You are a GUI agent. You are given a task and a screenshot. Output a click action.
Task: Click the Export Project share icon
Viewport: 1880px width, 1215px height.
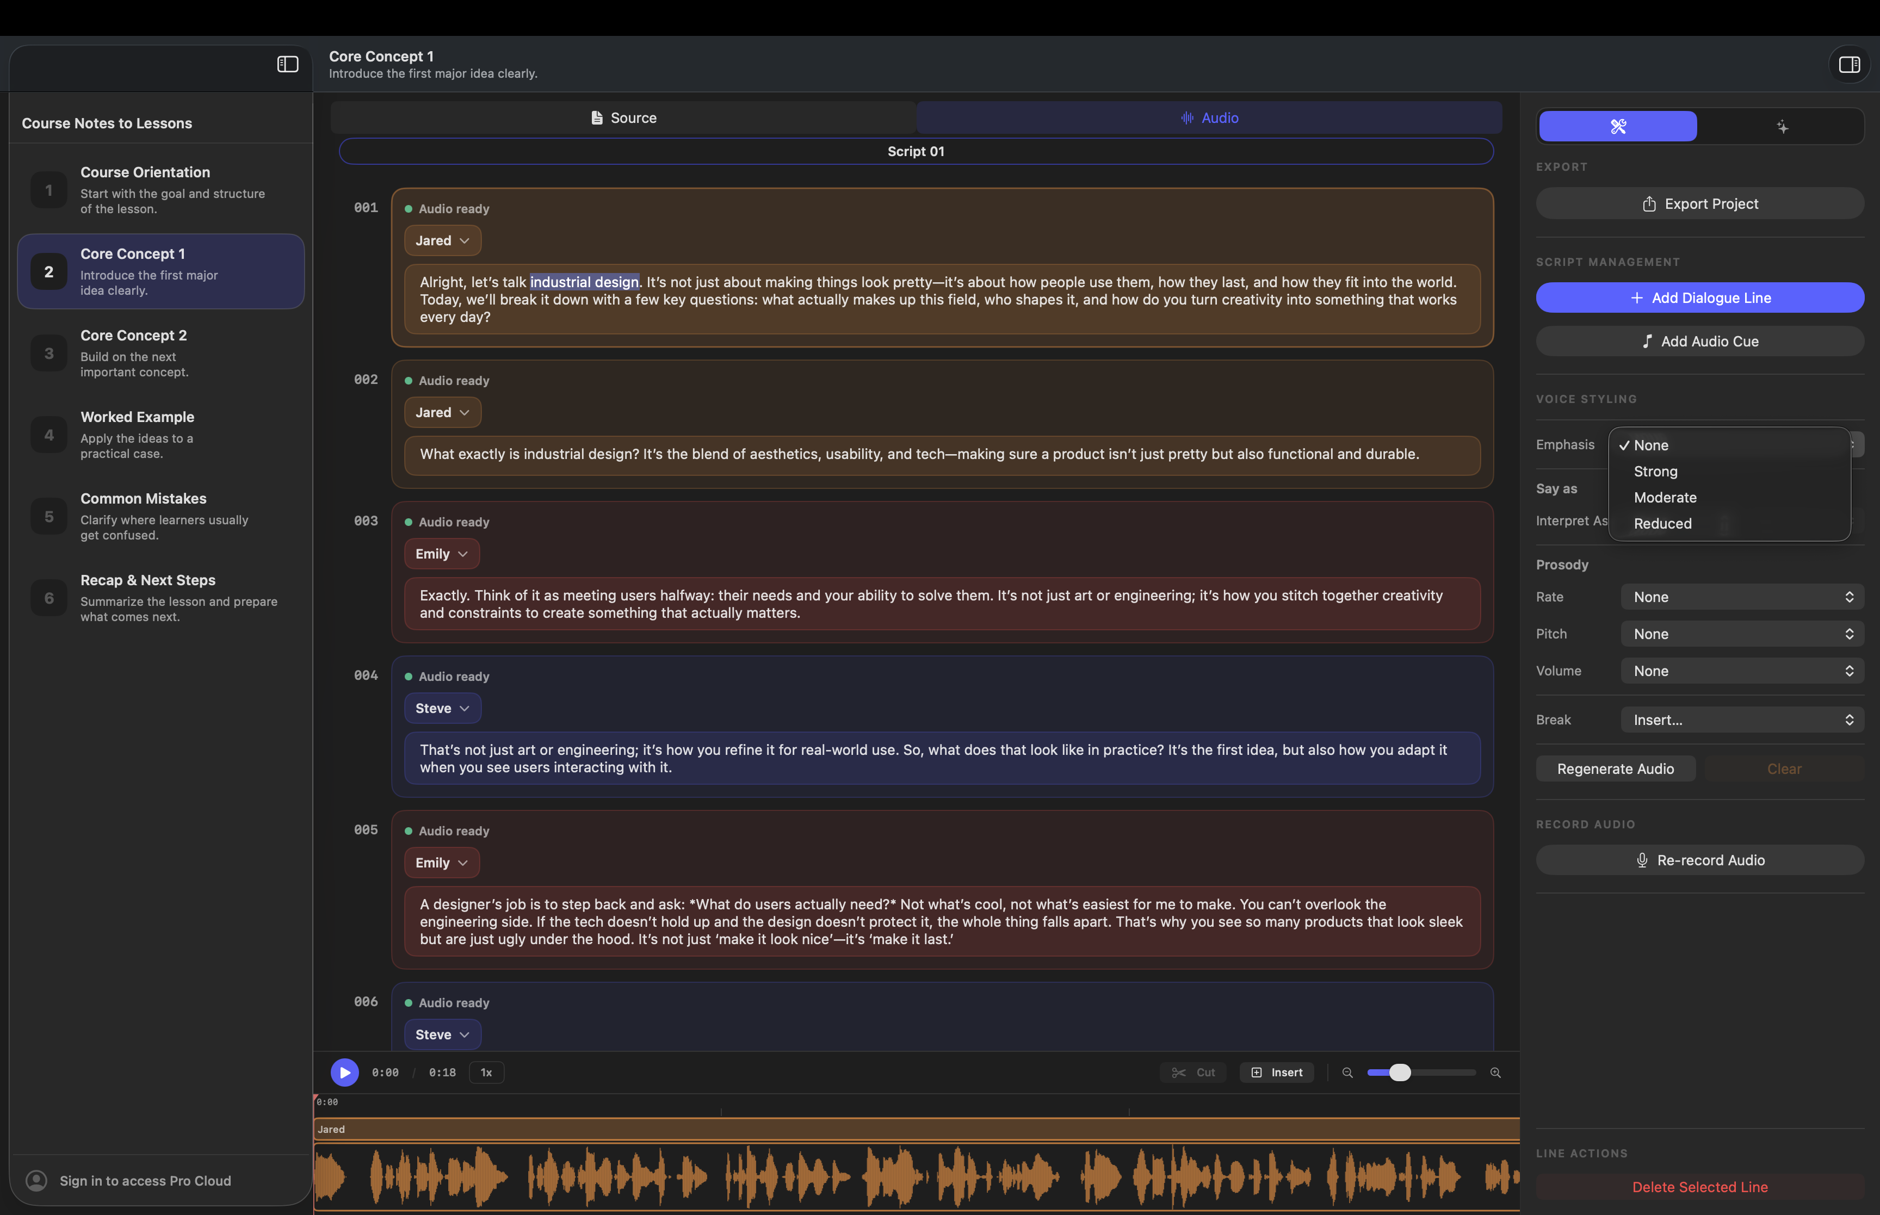click(1649, 203)
